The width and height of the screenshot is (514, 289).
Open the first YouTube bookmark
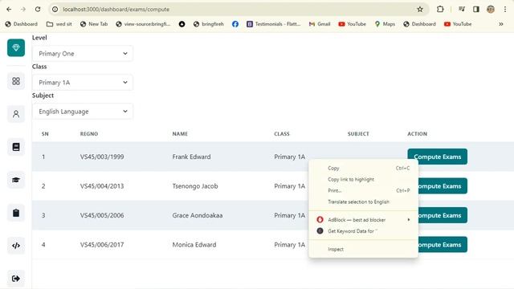(352, 24)
